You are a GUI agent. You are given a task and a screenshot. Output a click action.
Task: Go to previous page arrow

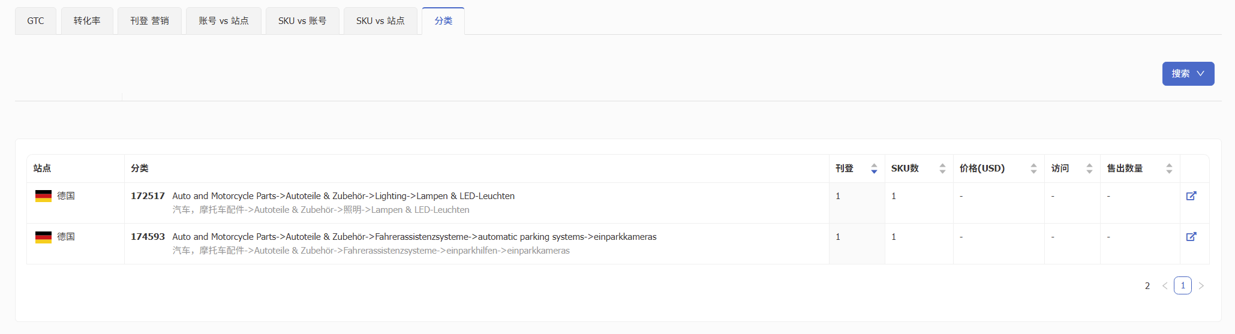[x=1165, y=285]
